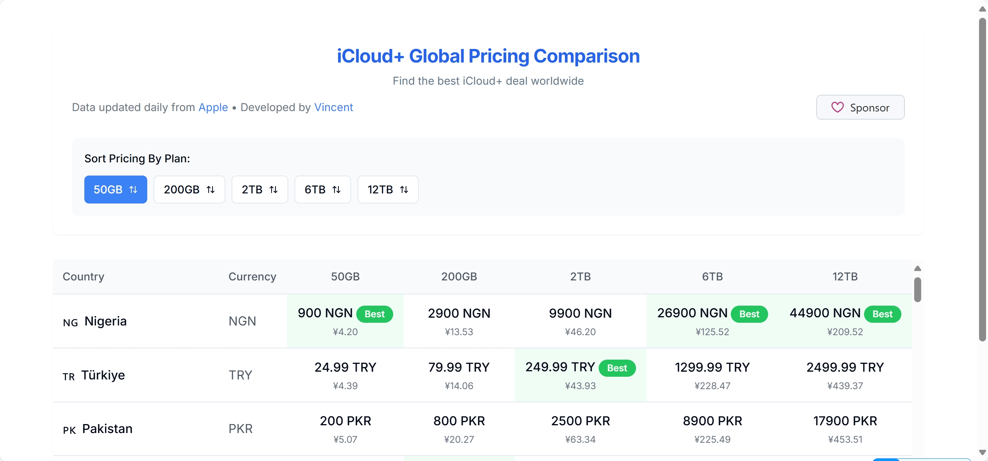Screen dimensions: 988x461
Task: Sort pricing by the 6TB plan
Action: [322, 190]
